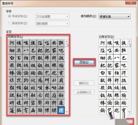138x125 pixels.
Task: Select character 巴 in 已用字符 list
Action: point(124,58)
